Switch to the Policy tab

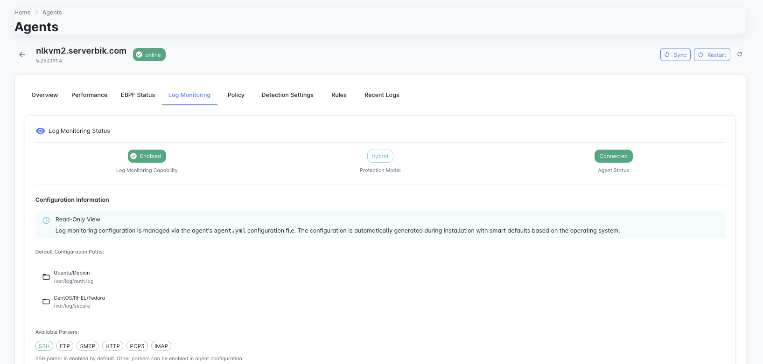(x=236, y=95)
